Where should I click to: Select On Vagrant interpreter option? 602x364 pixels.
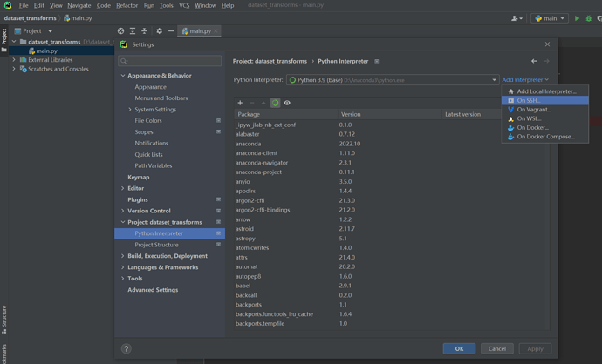tap(544, 110)
